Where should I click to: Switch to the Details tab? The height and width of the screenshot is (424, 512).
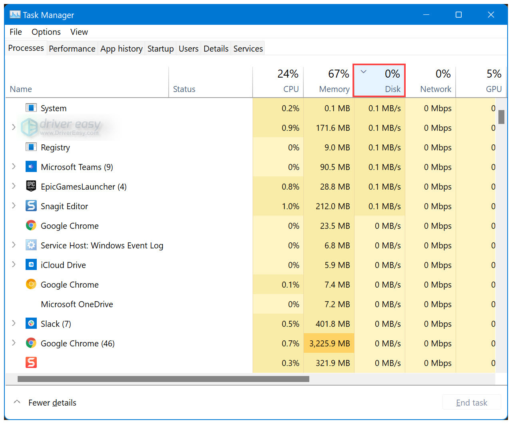click(216, 48)
